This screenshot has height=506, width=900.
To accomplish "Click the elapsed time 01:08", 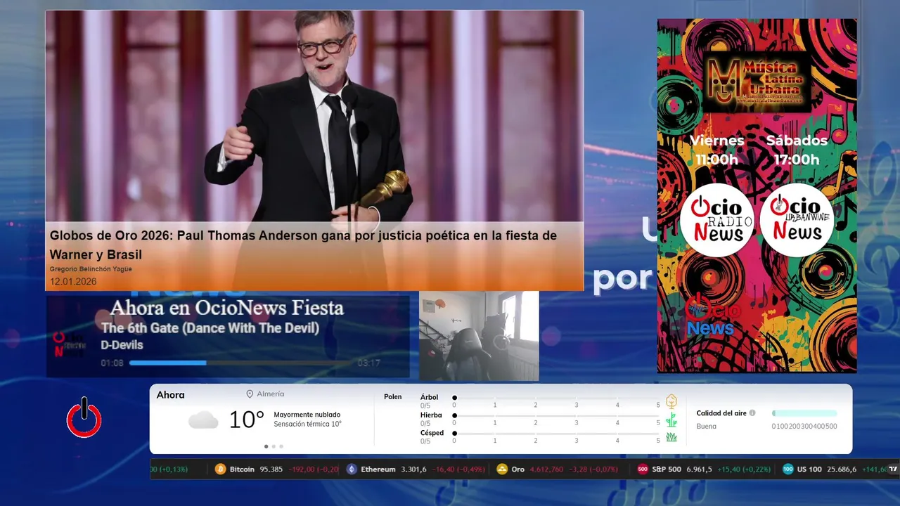I will pos(112,363).
